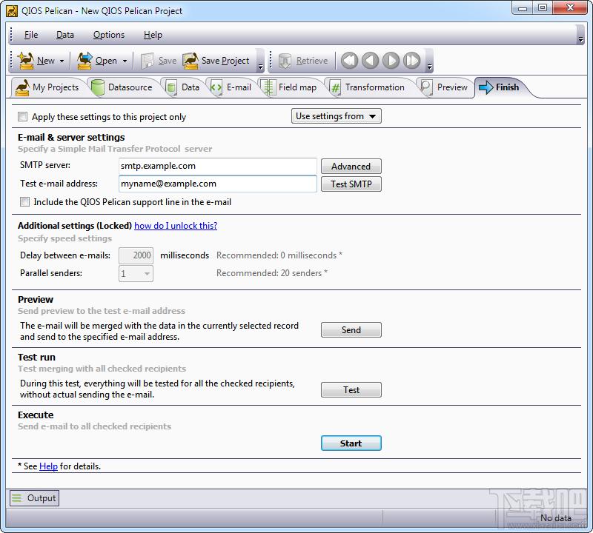
Task: Go to first record navigation button
Action: tap(349, 61)
